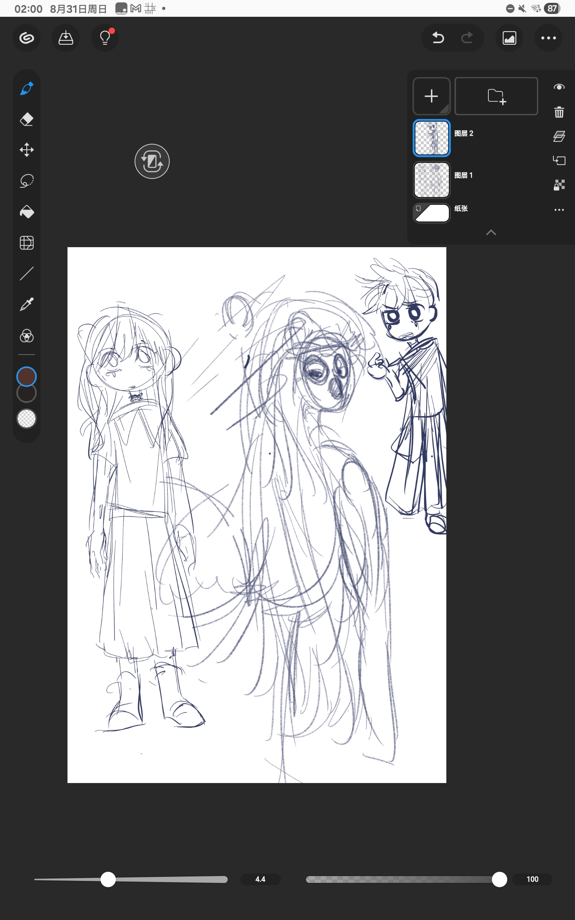Image resolution: width=575 pixels, height=920 pixels.
Task: Select the straight Line tool
Action: [27, 274]
